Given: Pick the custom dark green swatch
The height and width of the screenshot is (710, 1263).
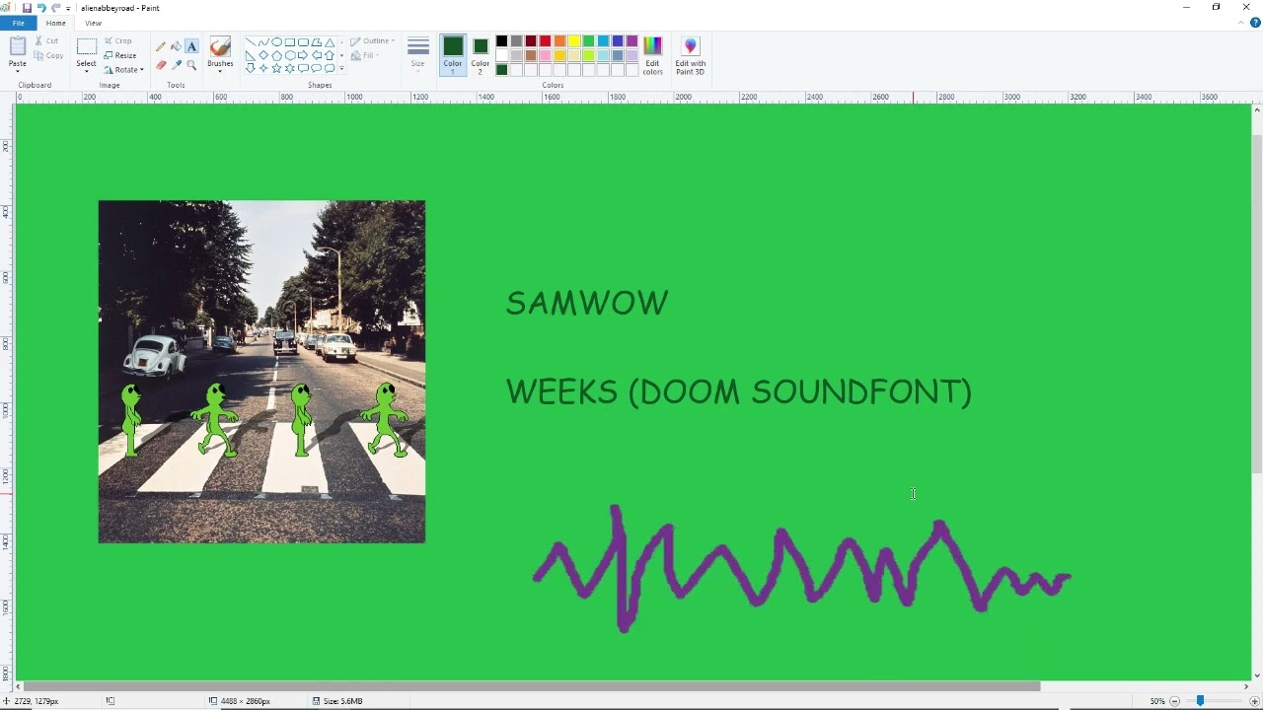Looking at the screenshot, I should click(501, 69).
